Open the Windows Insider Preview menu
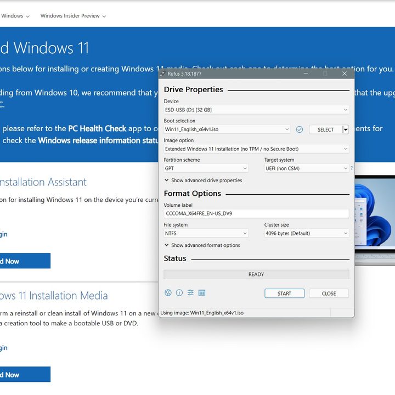Viewport: 395px width, 395px height. (73, 16)
